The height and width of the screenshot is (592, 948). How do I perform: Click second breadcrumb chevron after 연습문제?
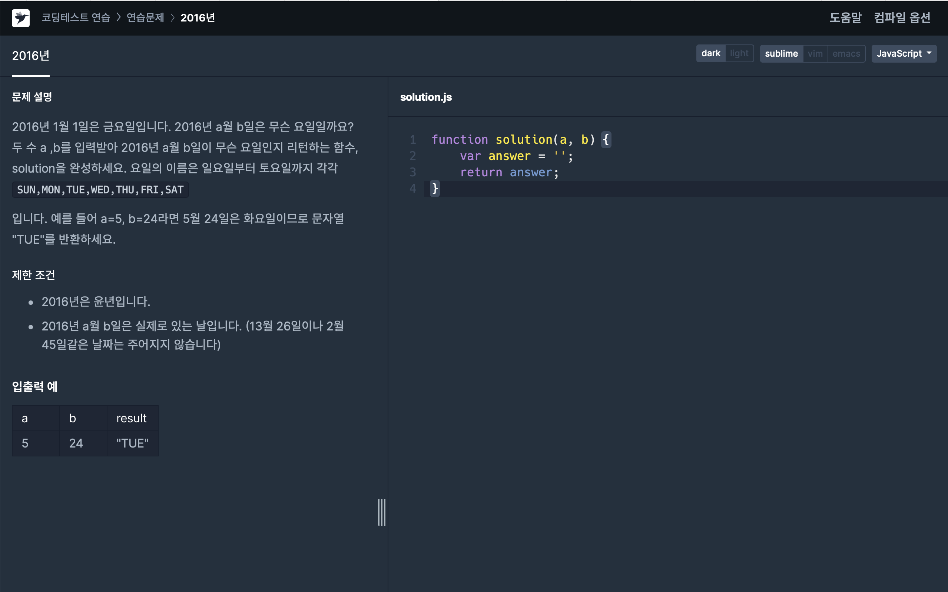[x=172, y=18]
